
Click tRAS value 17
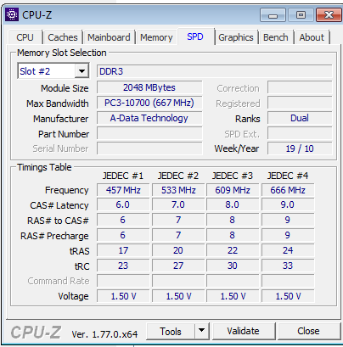[123, 250]
